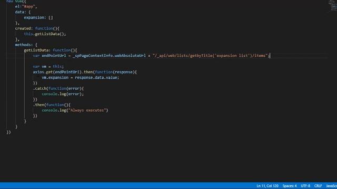This screenshot has height=189, width=337.
Task: Place cursor on 'expansion: []' line
Action: click(x=38, y=17)
